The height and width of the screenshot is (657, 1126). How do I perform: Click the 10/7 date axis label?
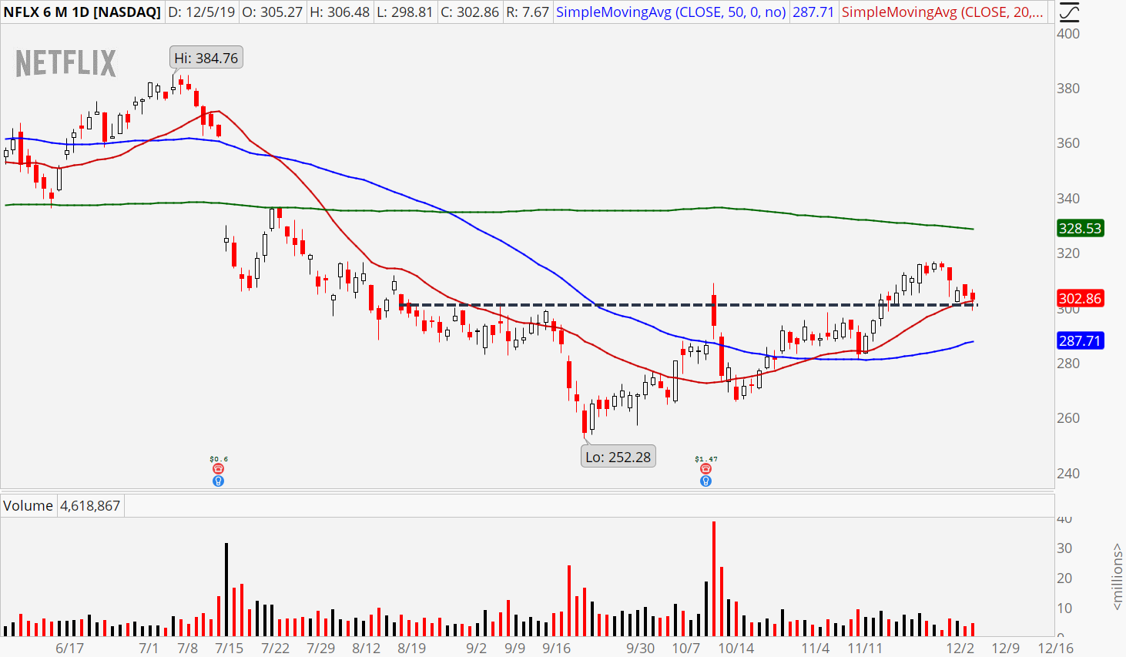click(685, 648)
